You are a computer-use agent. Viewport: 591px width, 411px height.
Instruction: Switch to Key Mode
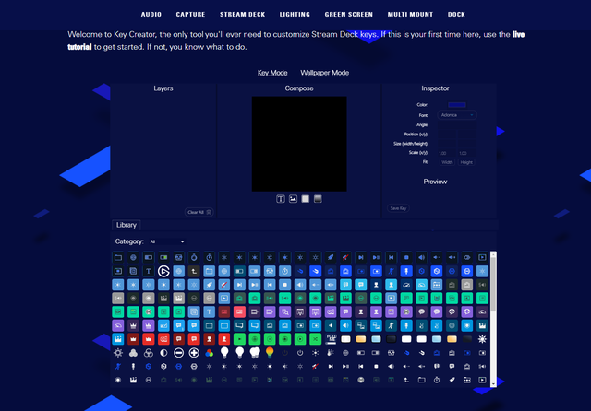coord(272,73)
